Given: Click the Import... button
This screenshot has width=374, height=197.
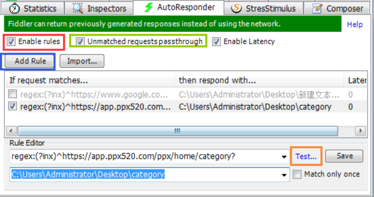Looking at the screenshot, I should (x=82, y=61).
